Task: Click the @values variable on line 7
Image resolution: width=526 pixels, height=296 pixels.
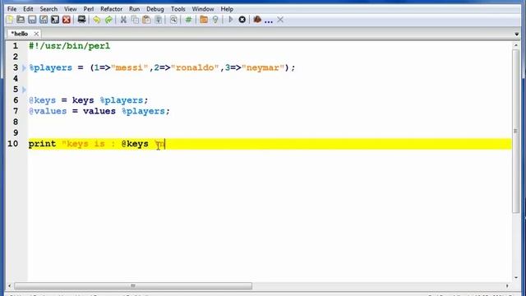Action: coord(48,111)
